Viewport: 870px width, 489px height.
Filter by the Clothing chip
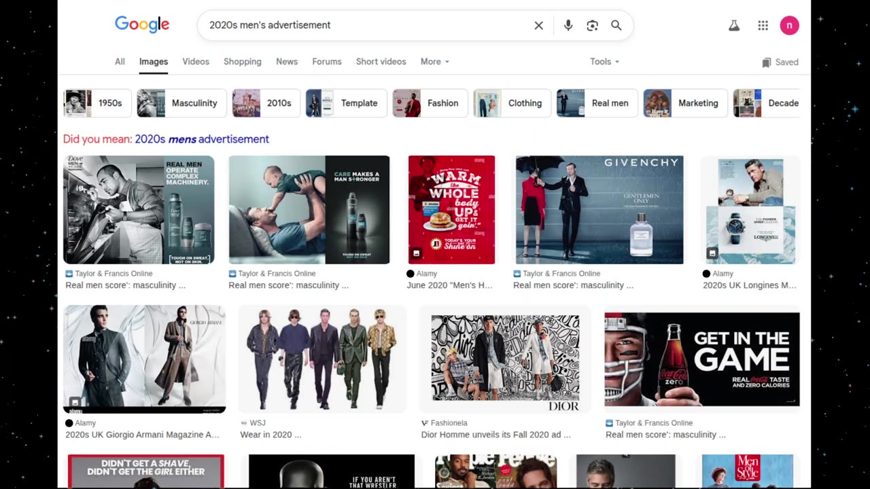(x=512, y=103)
